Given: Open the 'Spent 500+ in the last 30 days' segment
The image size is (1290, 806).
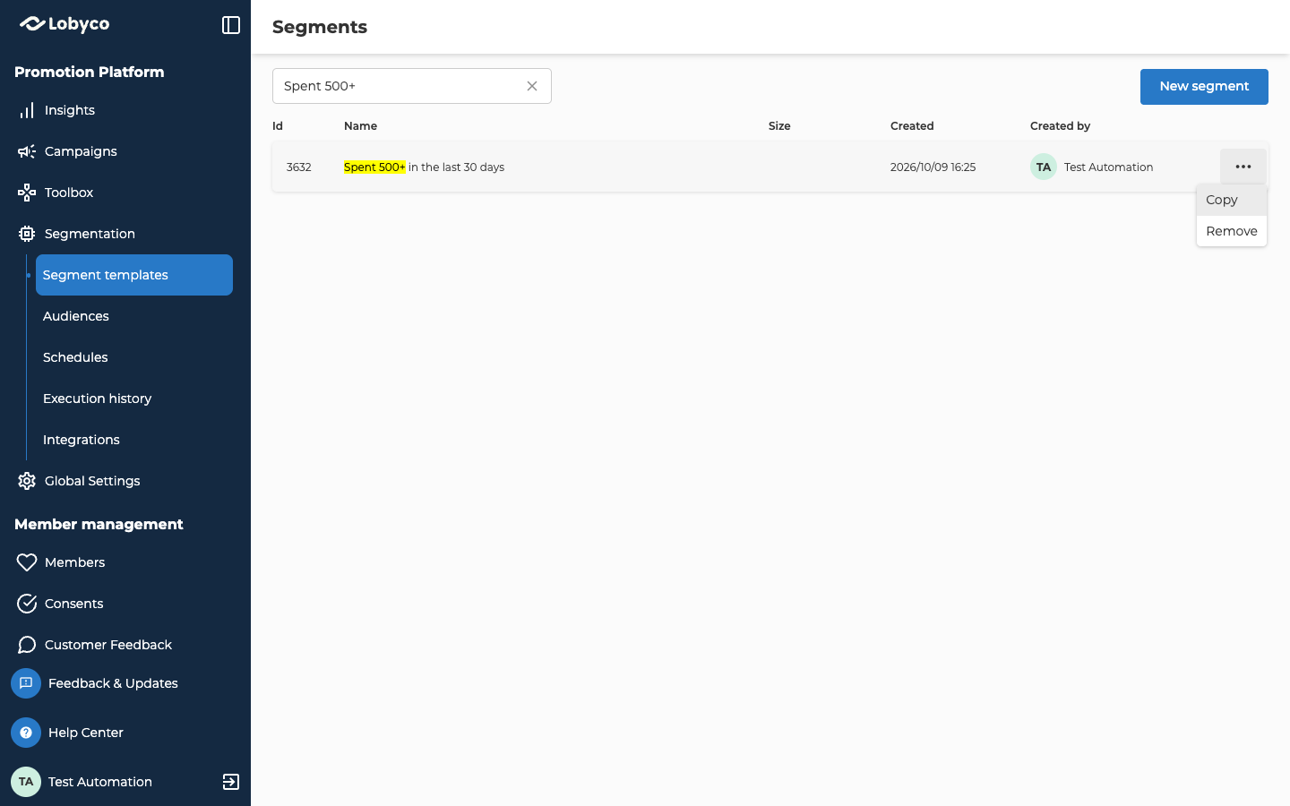Looking at the screenshot, I should click(x=424, y=167).
